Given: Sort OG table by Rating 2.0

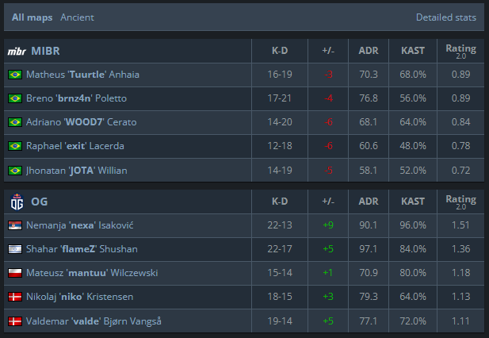Looking at the screenshot, I should click(460, 202).
